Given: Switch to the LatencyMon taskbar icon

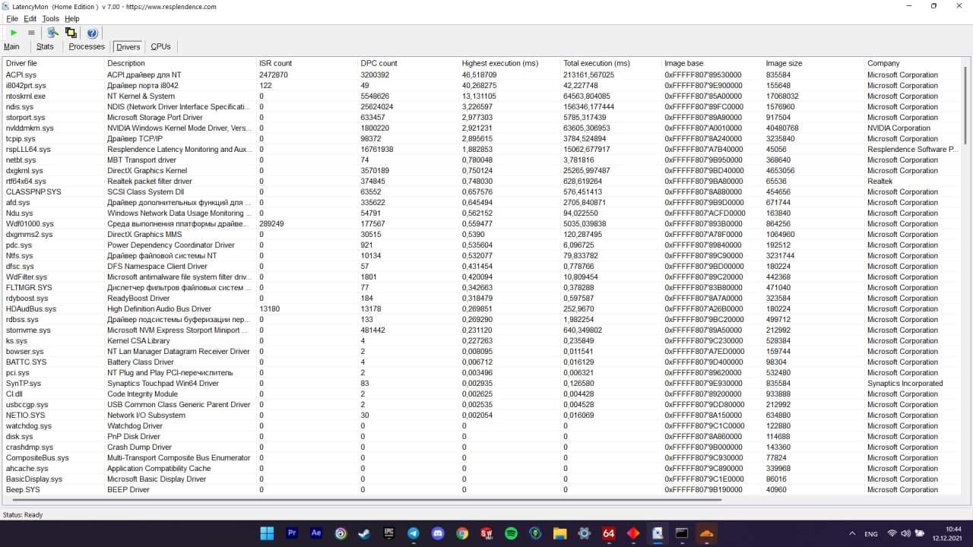Looking at the screenshot, I should coord(657,533).
